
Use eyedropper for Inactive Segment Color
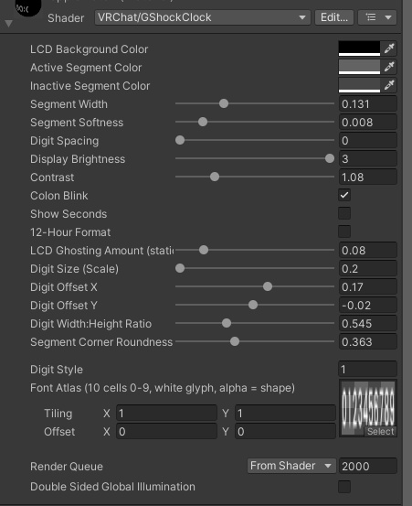tap(389, 85)
